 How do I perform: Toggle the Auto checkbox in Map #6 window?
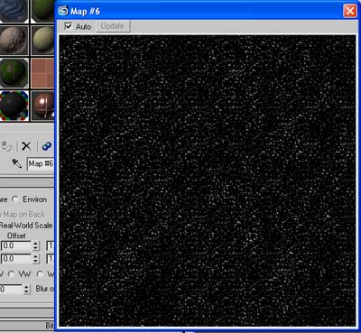[69, 26]
